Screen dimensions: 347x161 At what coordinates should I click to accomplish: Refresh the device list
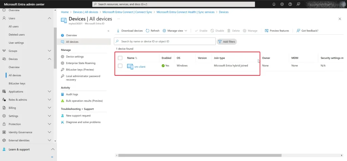coord(152,31)
